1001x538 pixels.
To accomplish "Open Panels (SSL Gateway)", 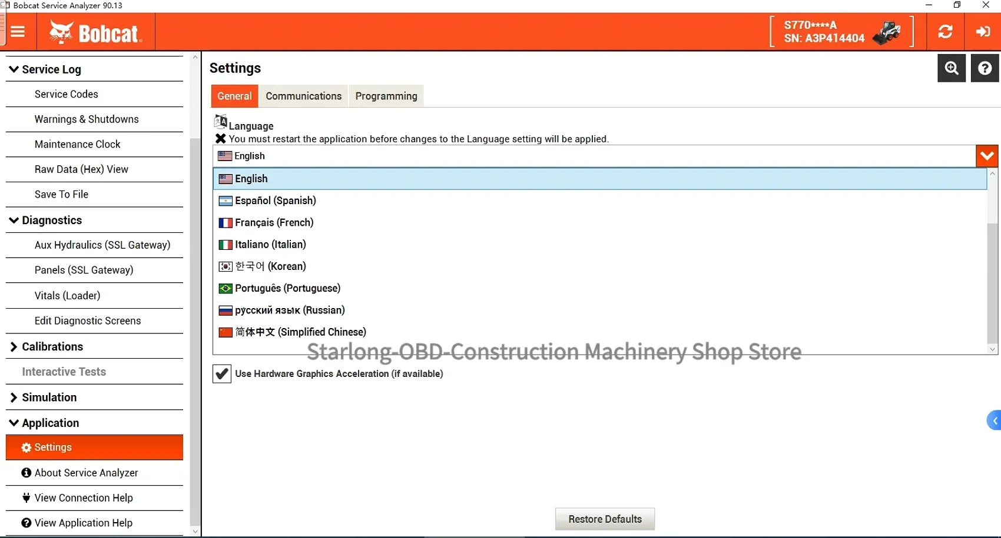I will pyautogui.click(x=94, y=270).
